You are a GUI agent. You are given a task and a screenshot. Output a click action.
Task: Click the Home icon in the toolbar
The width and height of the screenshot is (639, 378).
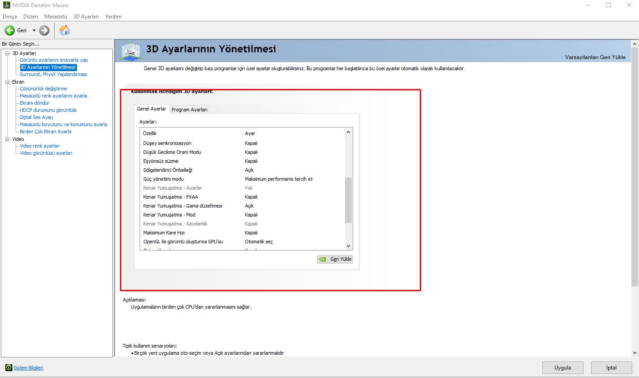click(x=64, y=30)
